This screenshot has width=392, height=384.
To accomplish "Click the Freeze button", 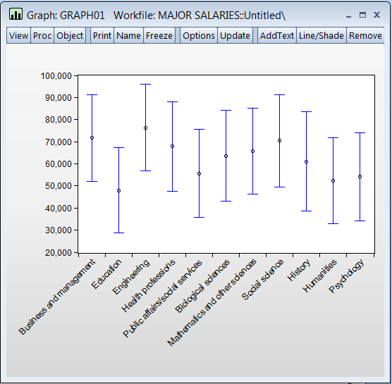I will [159, 35].
